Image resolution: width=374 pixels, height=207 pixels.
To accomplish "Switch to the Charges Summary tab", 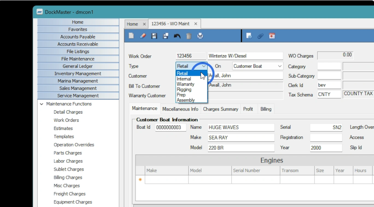I will [220, 109].
